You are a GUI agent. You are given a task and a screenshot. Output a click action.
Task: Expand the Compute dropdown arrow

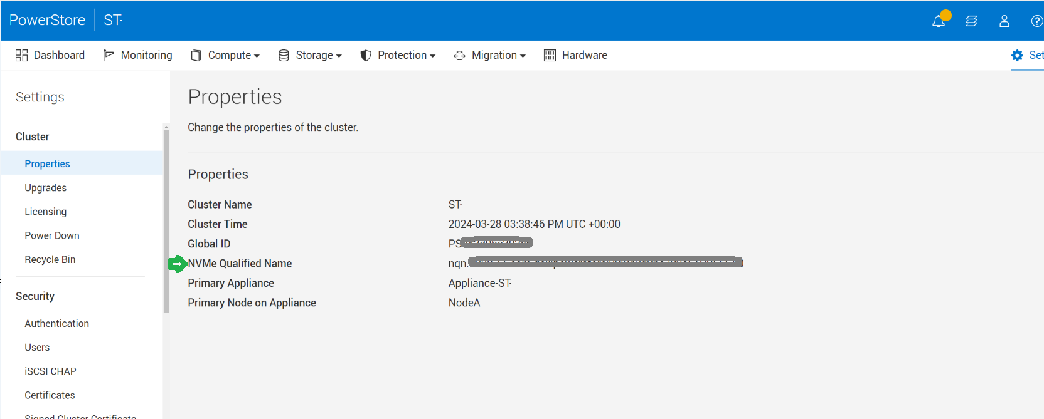[257, 56]
